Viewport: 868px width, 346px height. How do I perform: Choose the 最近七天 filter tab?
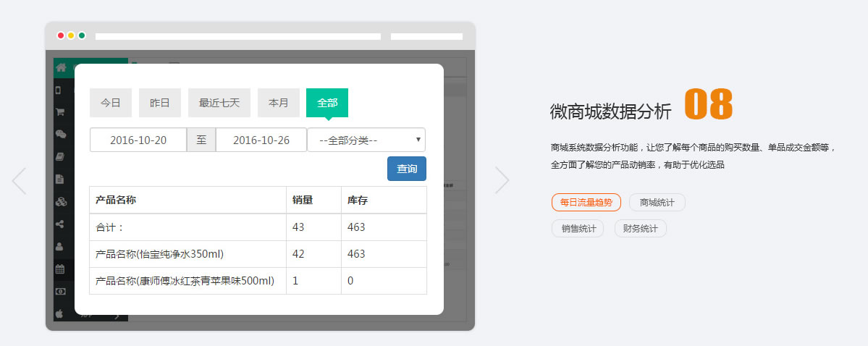[x=219, y=103]
